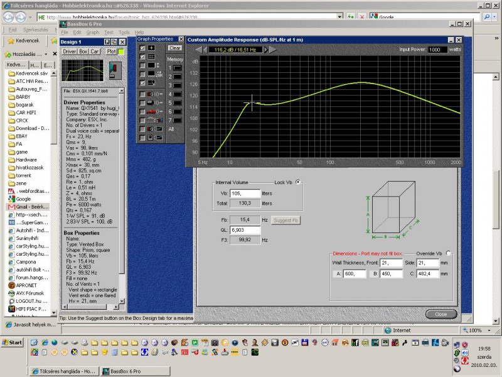Open the Tools menu in BassBox
Image resolution: width=502 pixels, height=377 pixels.
[124, 32]
